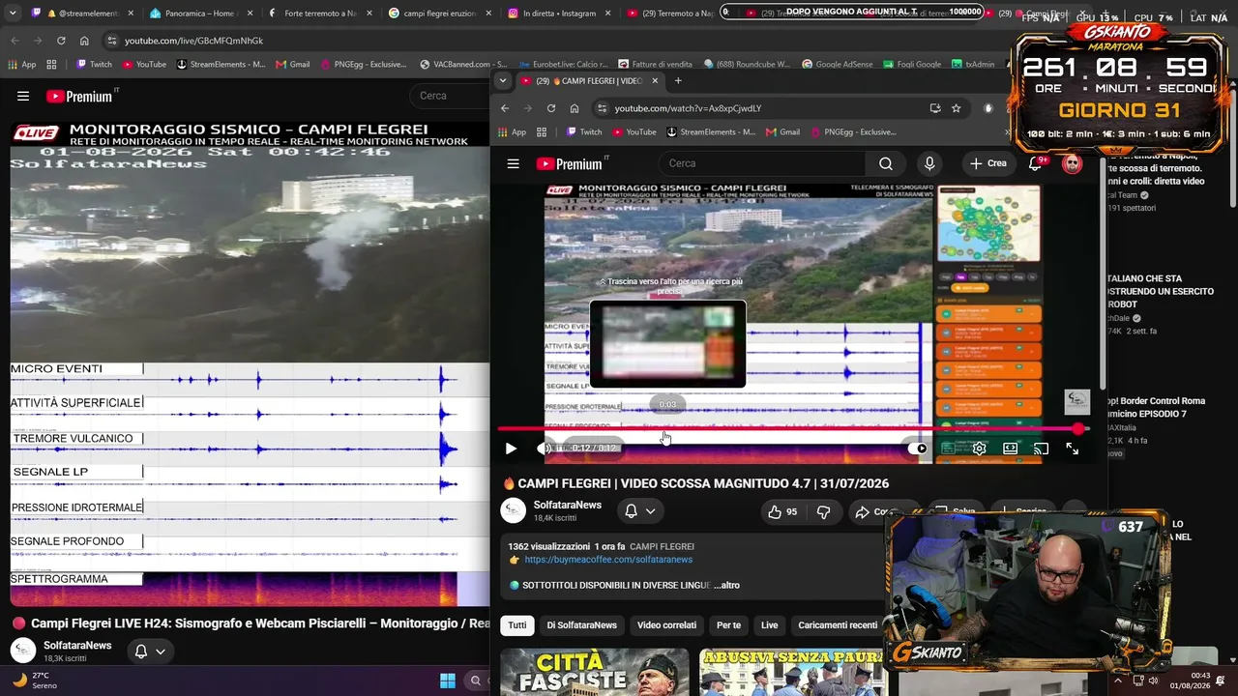Open the guide menu in front YouTube window

514,164
